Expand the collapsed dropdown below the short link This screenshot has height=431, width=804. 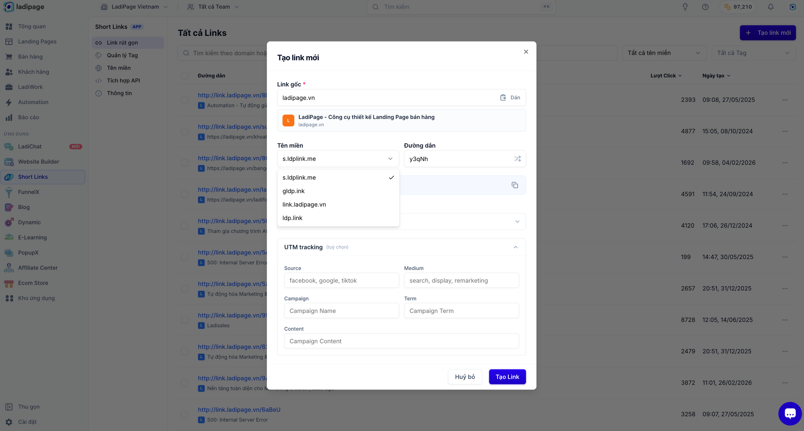click(x=517, y=221)
